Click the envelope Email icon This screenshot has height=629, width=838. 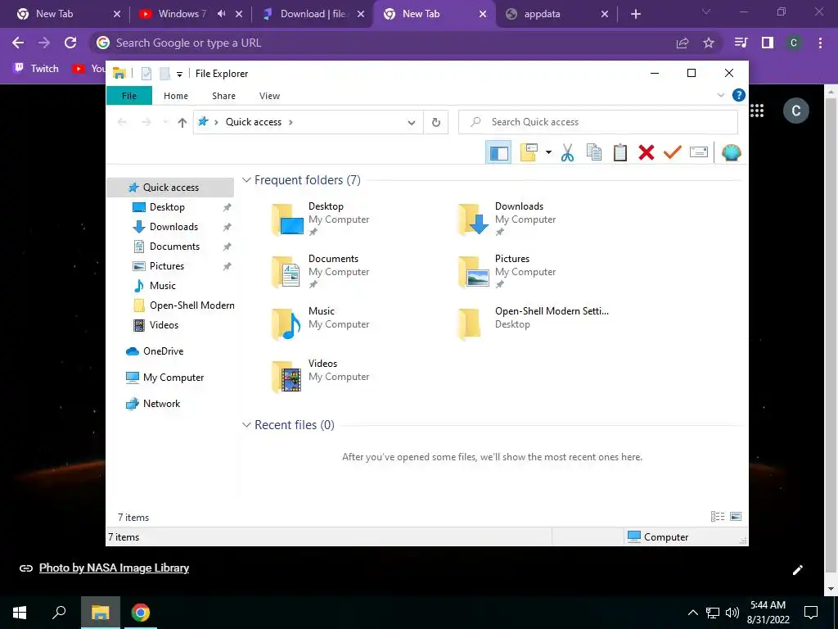699,152
